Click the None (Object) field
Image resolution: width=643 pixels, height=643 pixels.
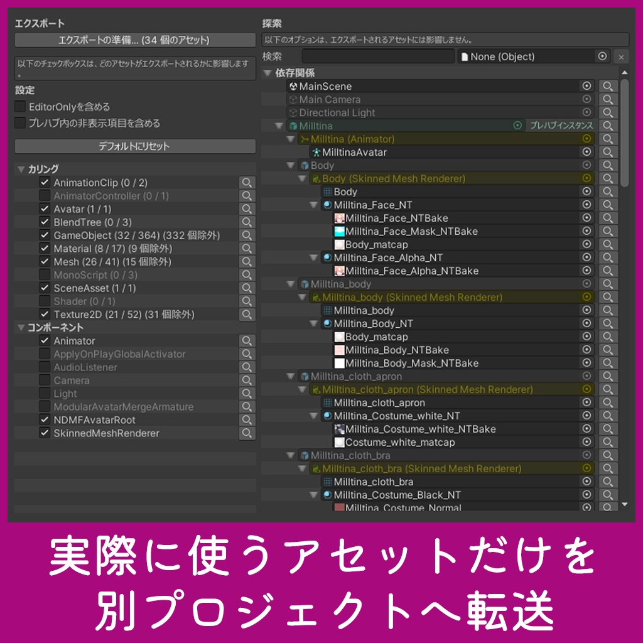tap(534, 56)
